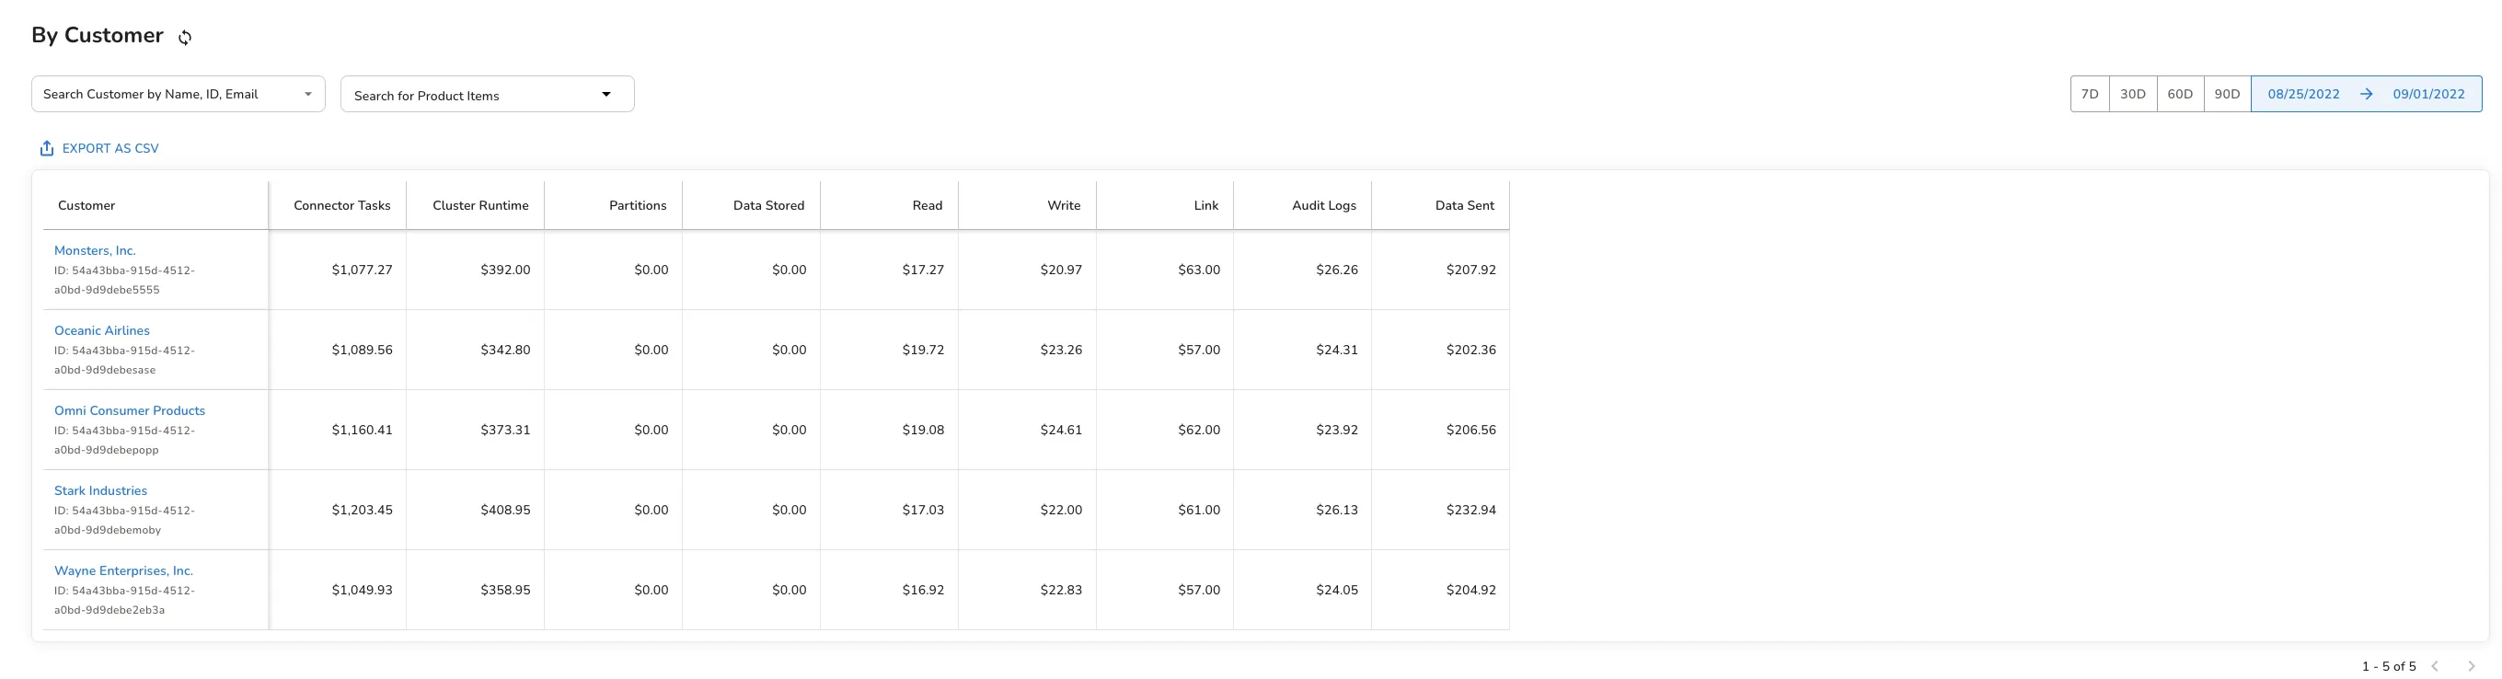This screenshot has width=2502, height=679.
Task: Select the $26.13 Audit Logs cell
Action: pos(1303,510)
